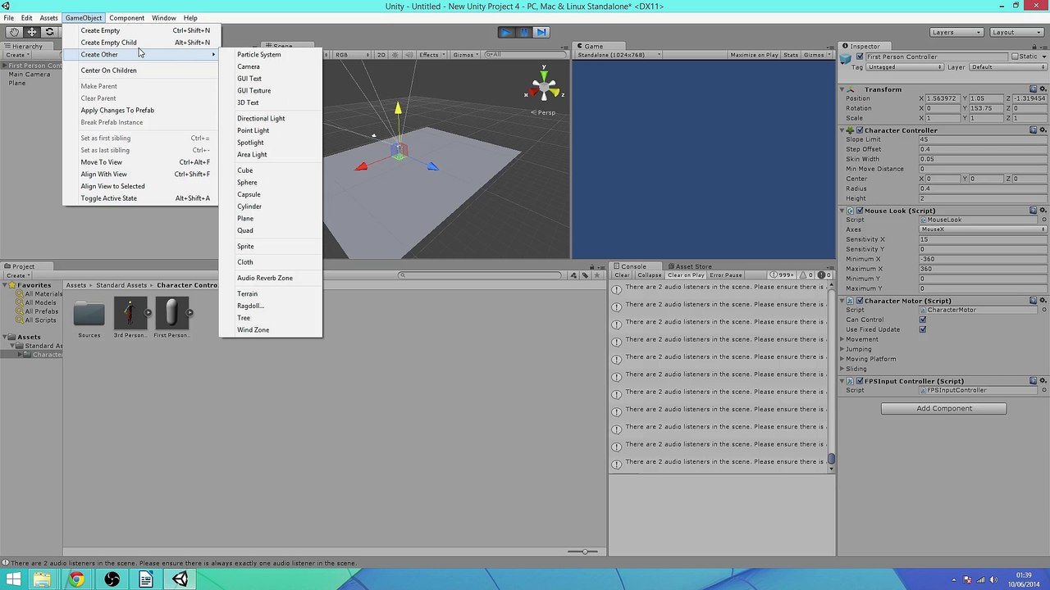Viewport: 1050px width, 590px height.
Task: Open Transform component help icon
Action: coord(1034,89)
